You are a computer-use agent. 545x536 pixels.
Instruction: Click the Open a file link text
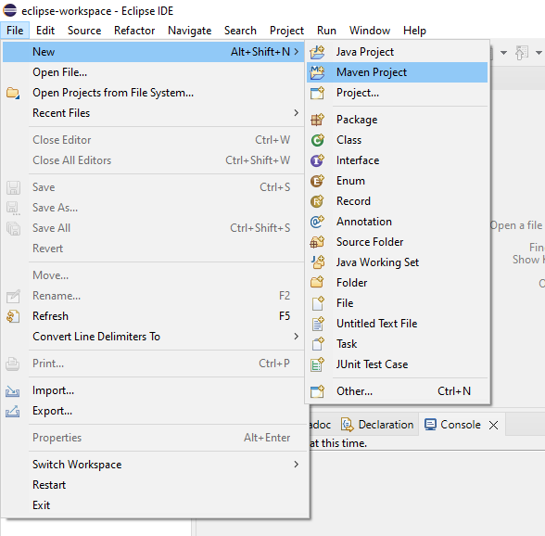coord(516,225)
